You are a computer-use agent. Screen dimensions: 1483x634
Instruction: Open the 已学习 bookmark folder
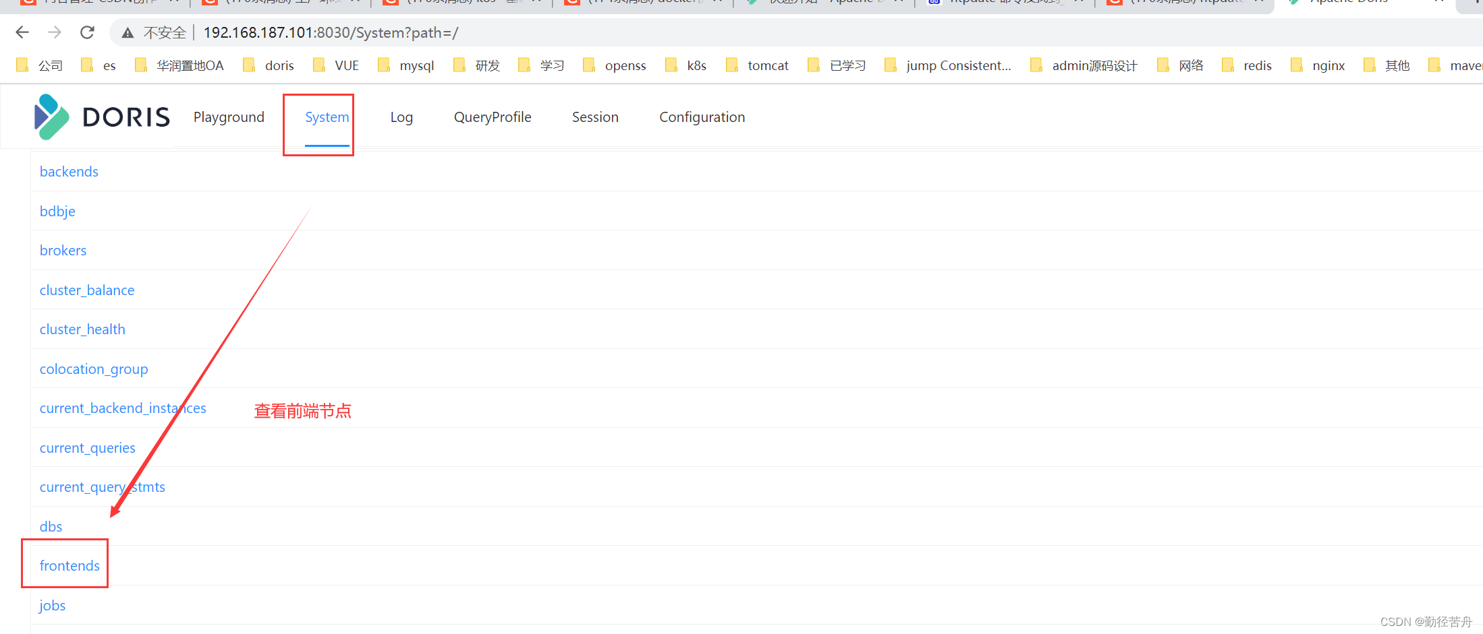837,65
